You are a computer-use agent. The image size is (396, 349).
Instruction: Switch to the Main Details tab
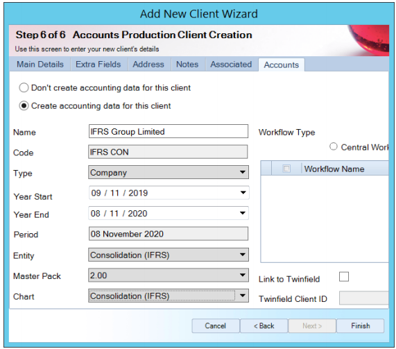(40, 65)
